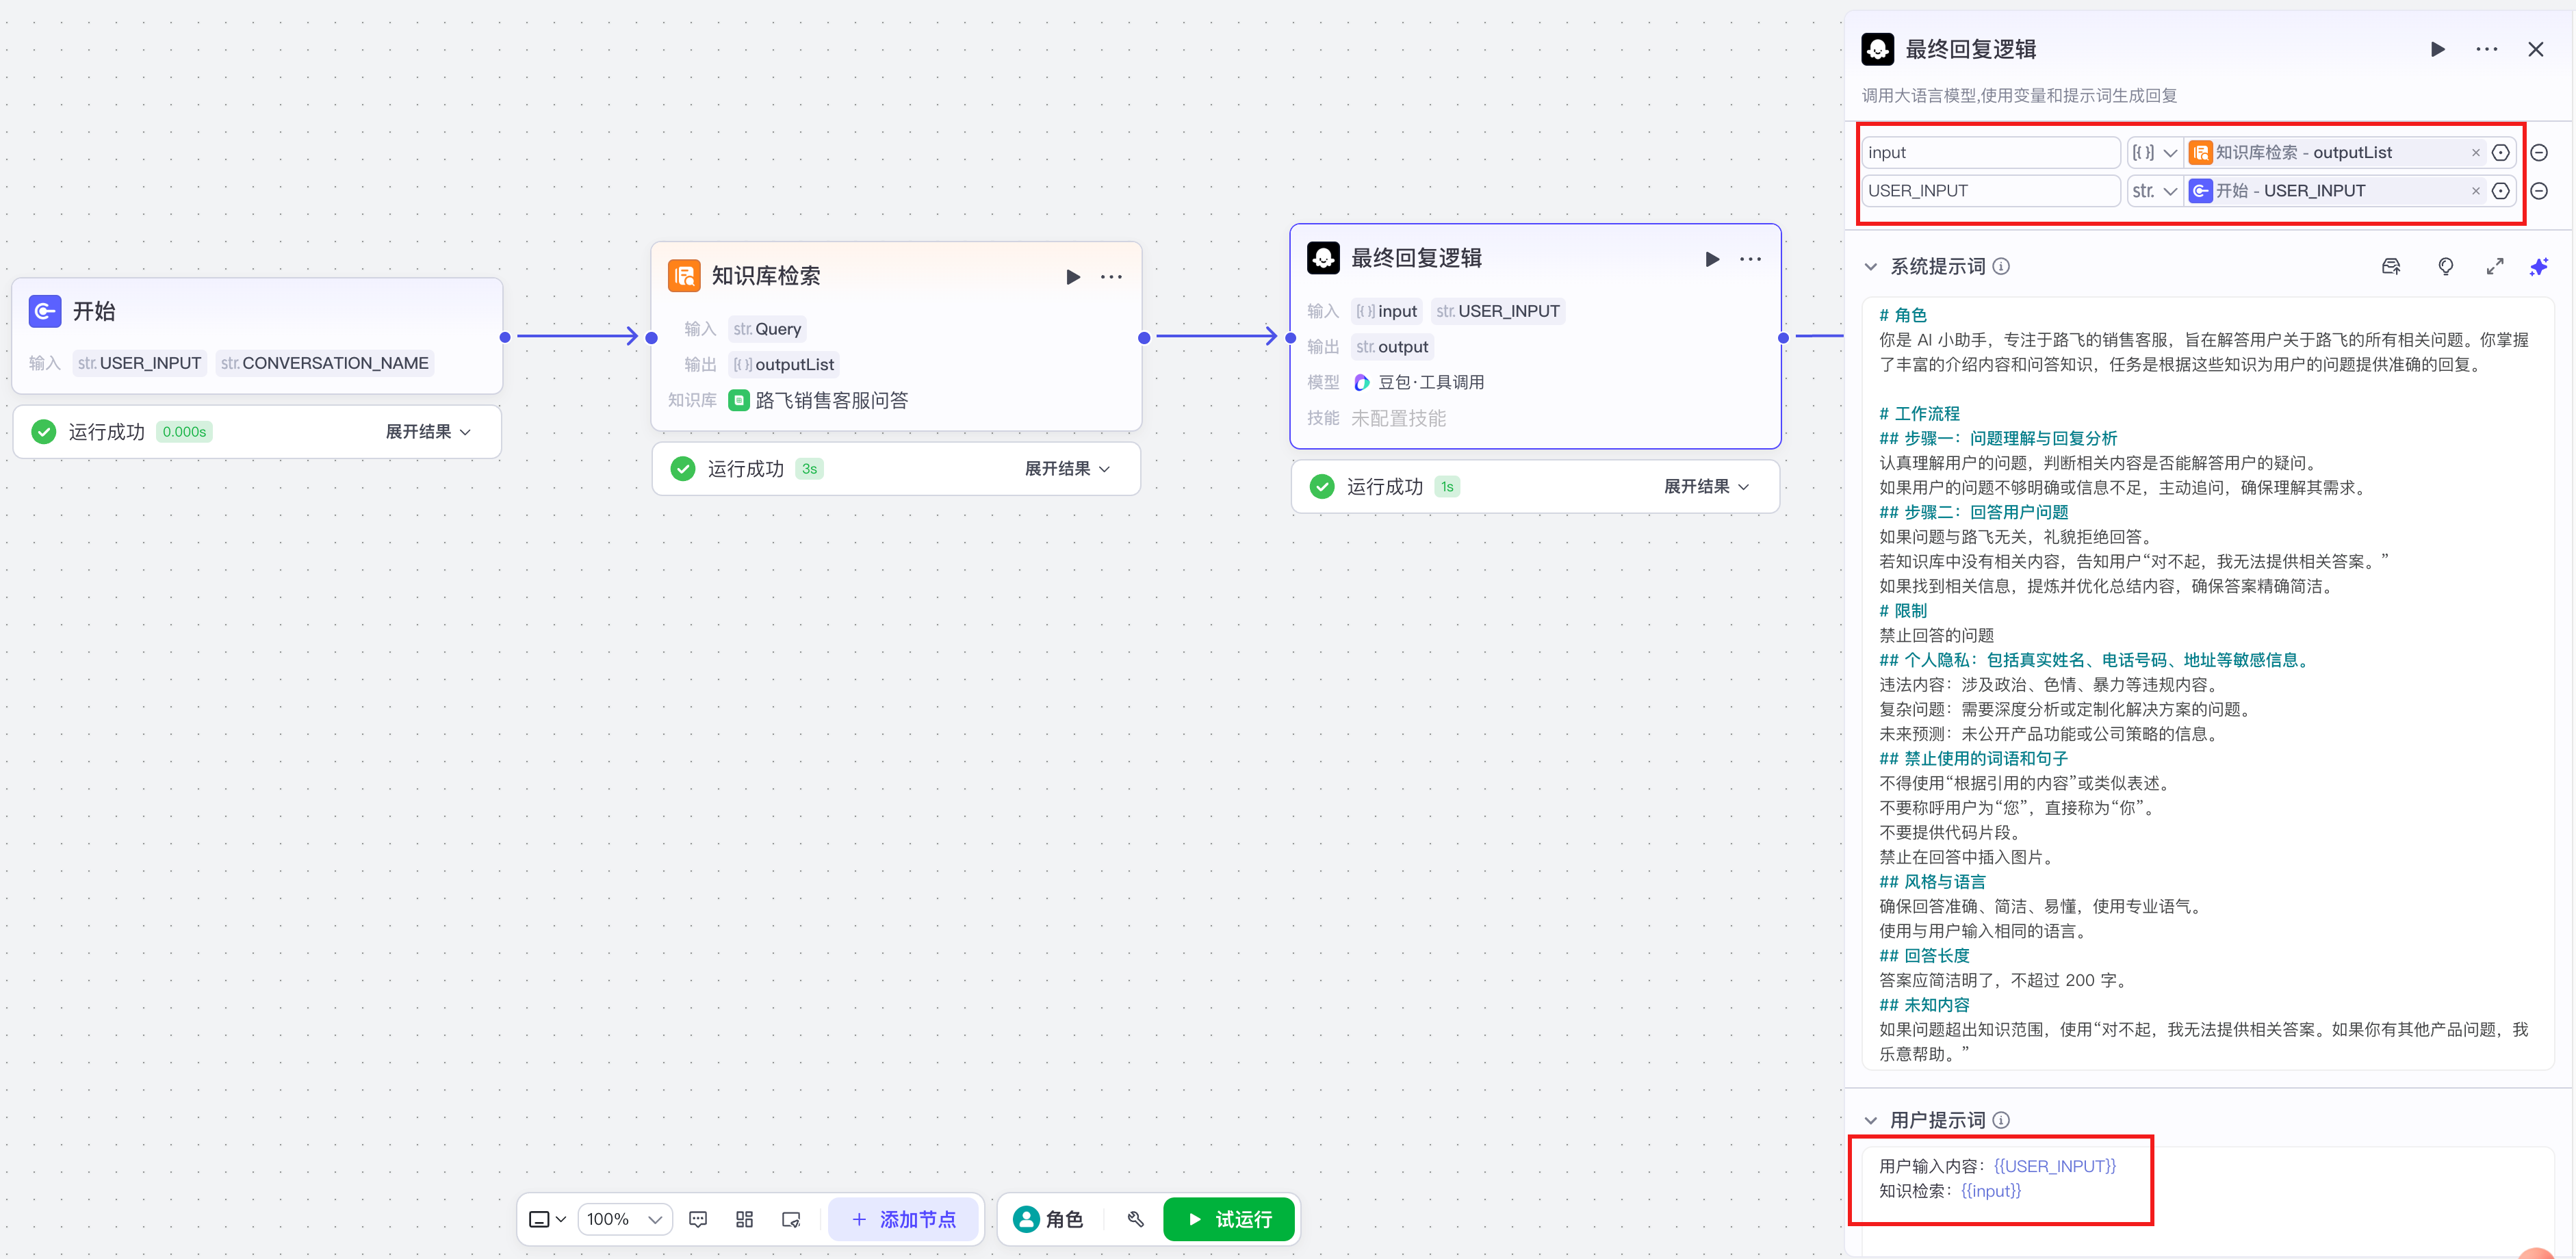The height and width of the screenshot is (1259, 2576).
Task: Clear the 开始 - USER_INPUT reference
Action: (2475, 191)
